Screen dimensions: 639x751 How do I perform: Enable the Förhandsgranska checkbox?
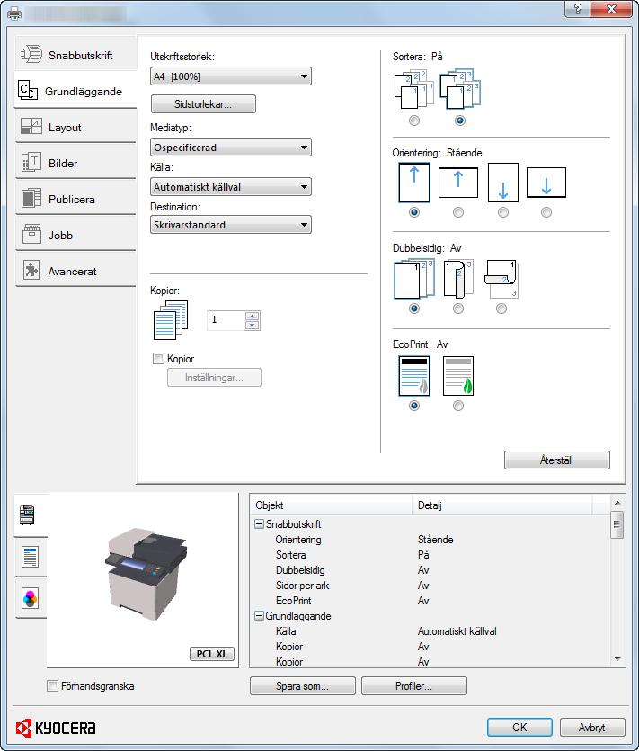pos(52,686)
